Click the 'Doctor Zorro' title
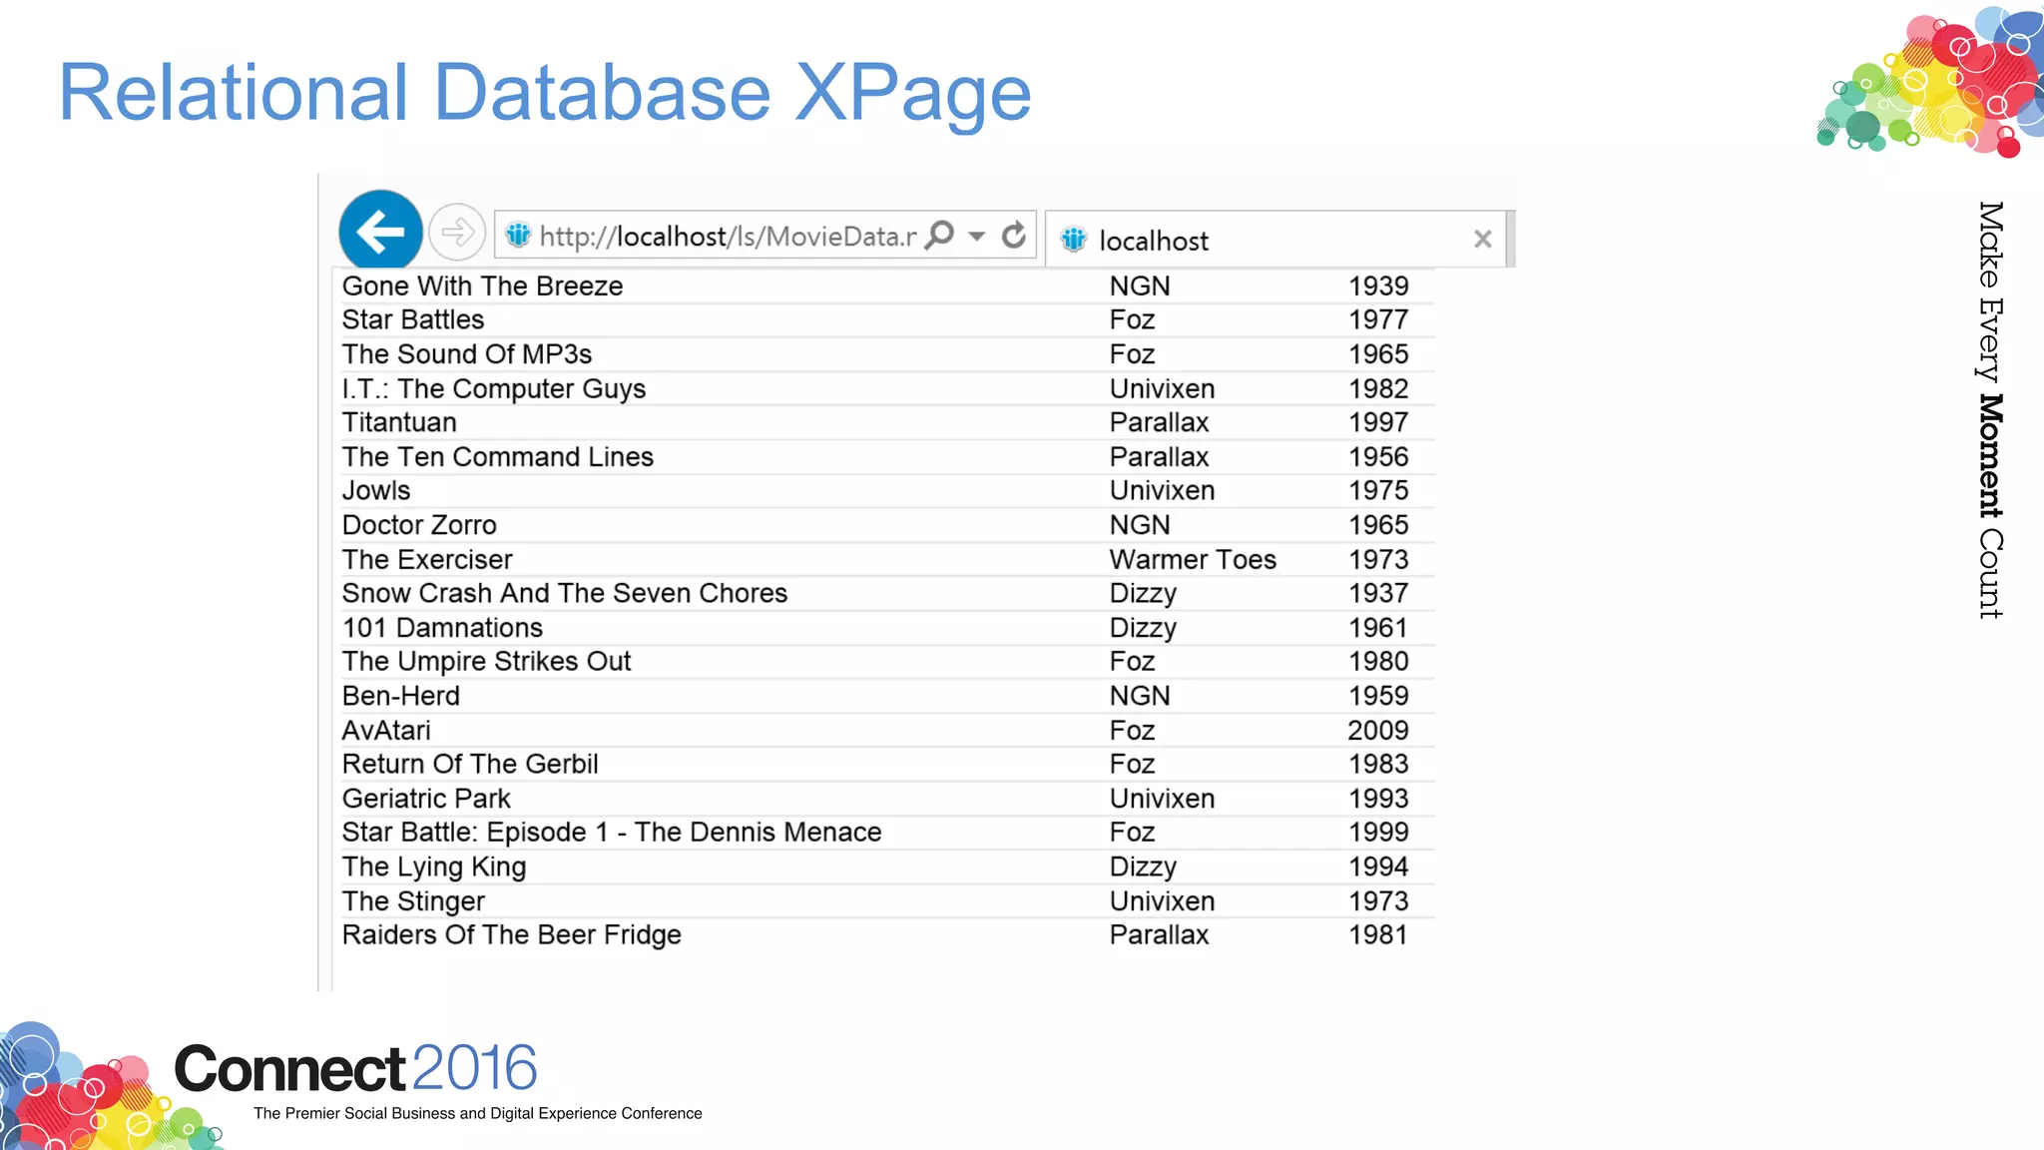The height and width of the screenshot is (1150, 2044). click(419, 525)
